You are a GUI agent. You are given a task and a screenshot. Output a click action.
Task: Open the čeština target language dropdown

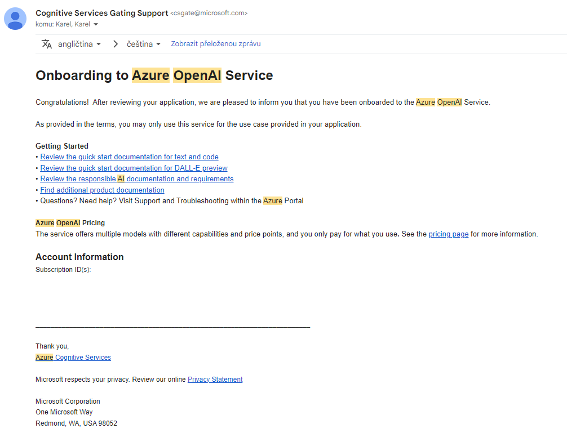tap(144, 44)
